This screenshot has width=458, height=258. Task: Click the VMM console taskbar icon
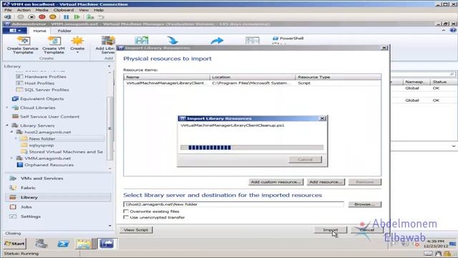tap(107, 244)
